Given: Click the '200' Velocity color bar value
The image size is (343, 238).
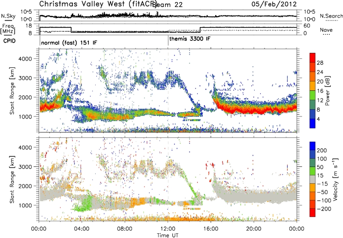Looking at the screenshot, I should [x=322, y=150].
